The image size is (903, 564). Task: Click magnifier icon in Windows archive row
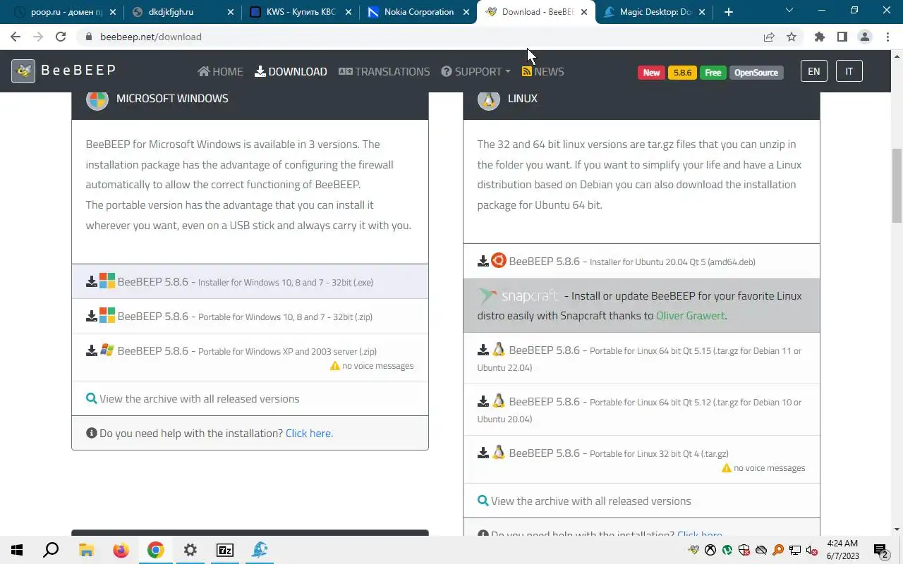pos(92,398)
